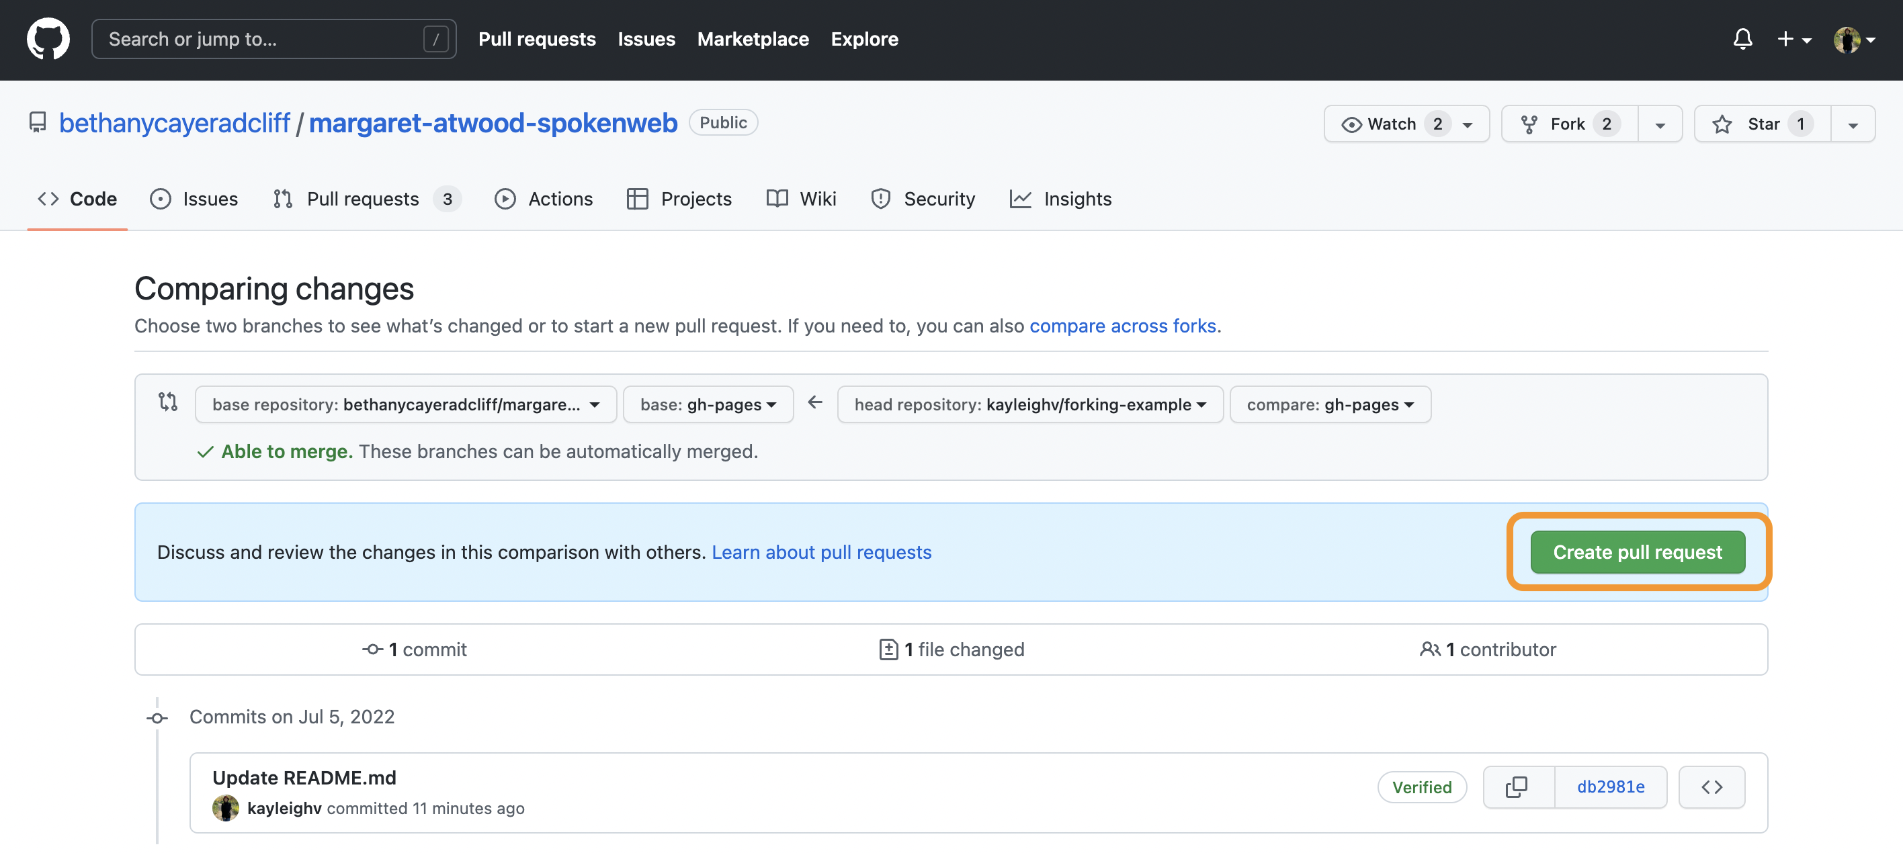
Task: Switch to the repository Pull requests tab
Action: click(367, 199)
